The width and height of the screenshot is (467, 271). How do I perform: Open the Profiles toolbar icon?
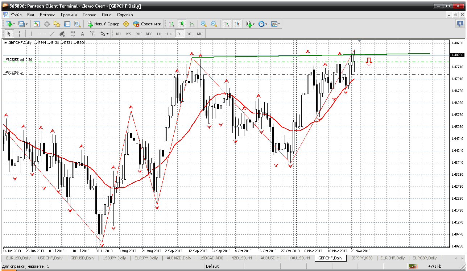pos(21,24)
